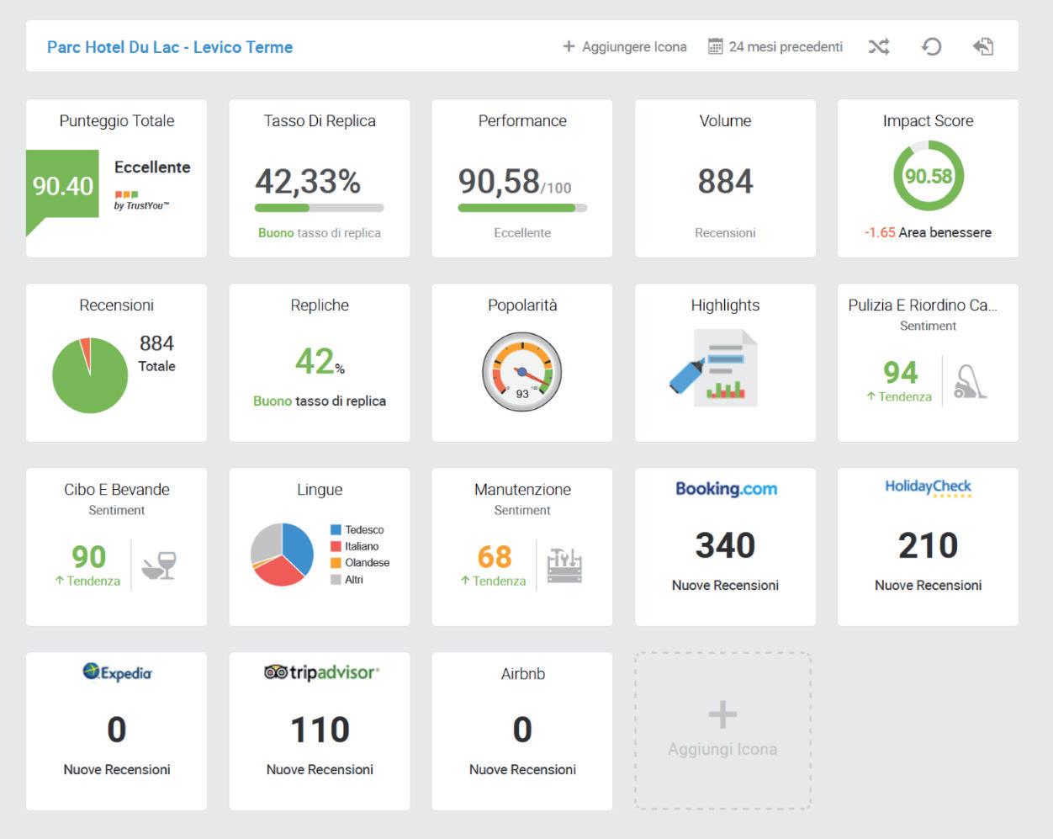Open the 24 mesi precedenti date selector
Screen dimensions: 1053x839
point(775,46)
